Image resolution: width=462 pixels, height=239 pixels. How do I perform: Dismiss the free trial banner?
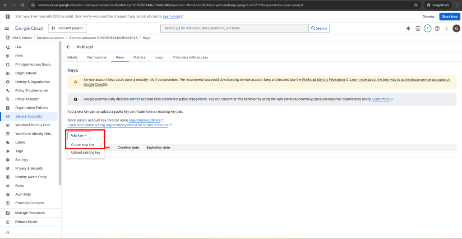[428, 17]
